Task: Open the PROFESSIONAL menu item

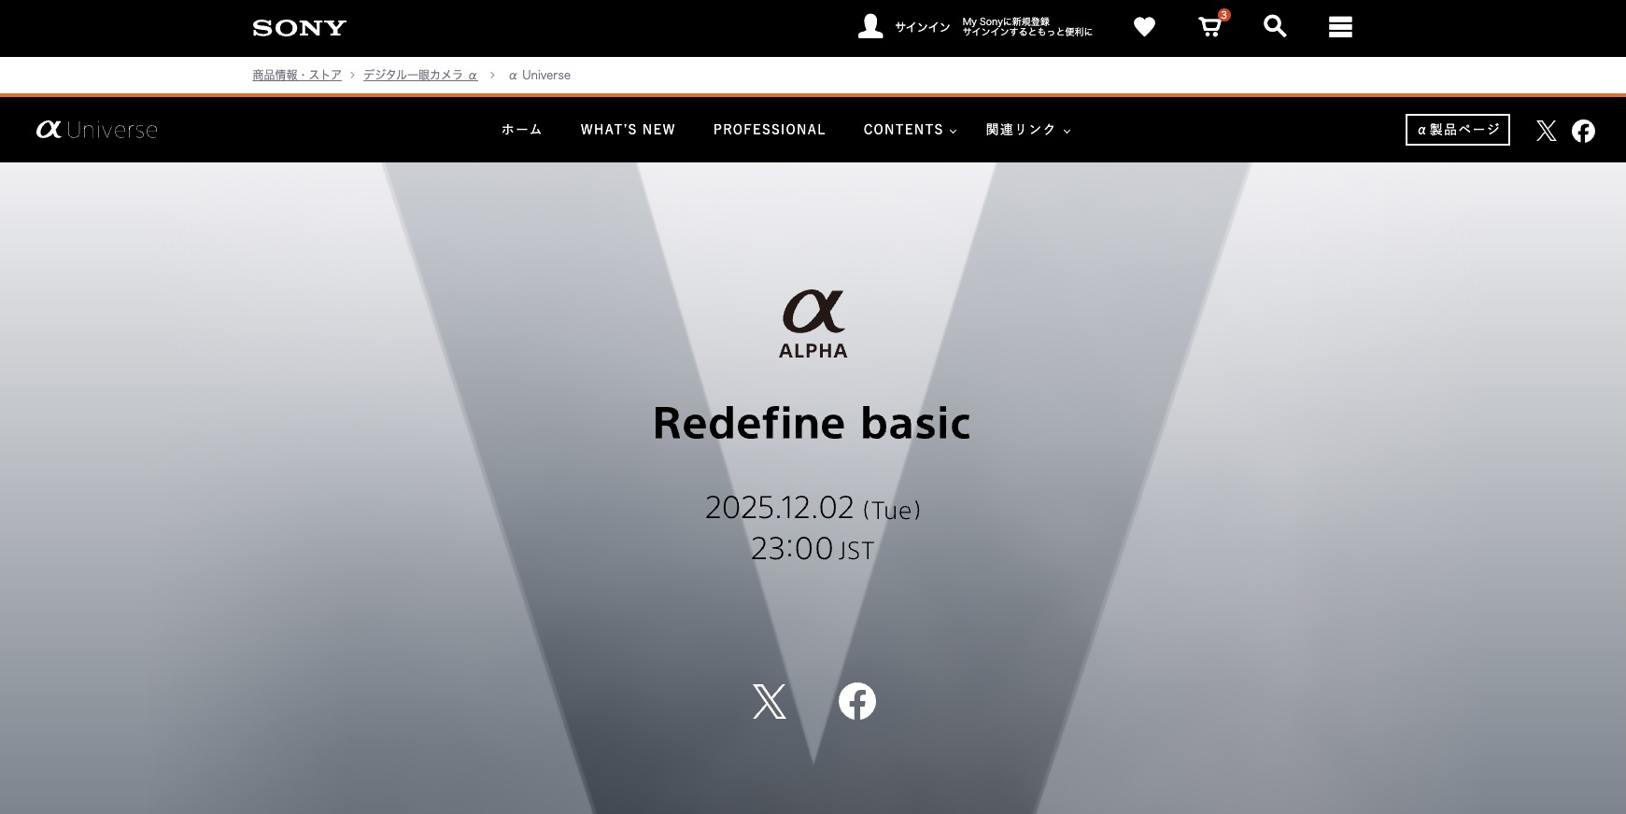Action: (x=770, y=130)
